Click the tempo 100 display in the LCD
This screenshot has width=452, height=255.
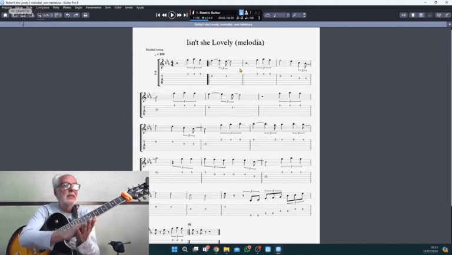tap(250, 18)
